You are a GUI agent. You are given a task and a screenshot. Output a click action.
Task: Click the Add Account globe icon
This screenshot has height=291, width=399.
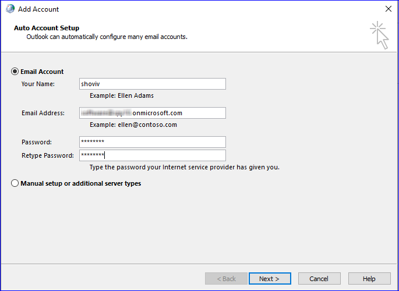click(10, 9)
